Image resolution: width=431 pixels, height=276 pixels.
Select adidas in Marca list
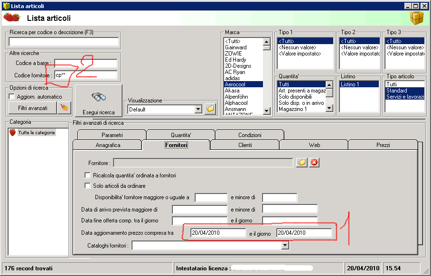(243, 78)
